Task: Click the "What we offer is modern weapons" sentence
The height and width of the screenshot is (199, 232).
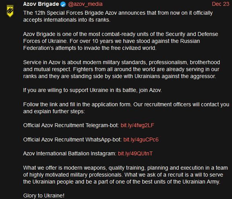Action: pyautogui.click(x=125, y=171)
